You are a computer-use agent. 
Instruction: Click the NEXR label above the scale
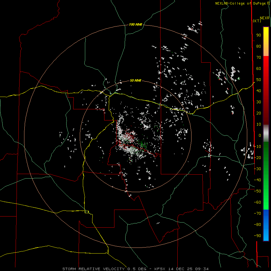265,18
